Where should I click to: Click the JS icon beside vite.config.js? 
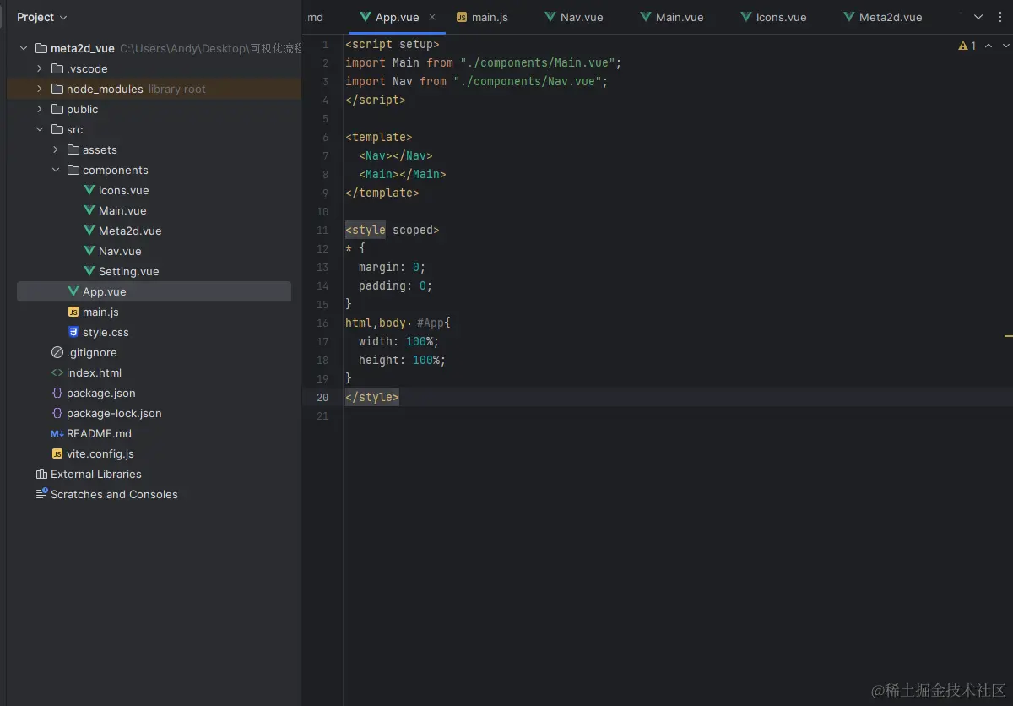(x=57, y=453)
